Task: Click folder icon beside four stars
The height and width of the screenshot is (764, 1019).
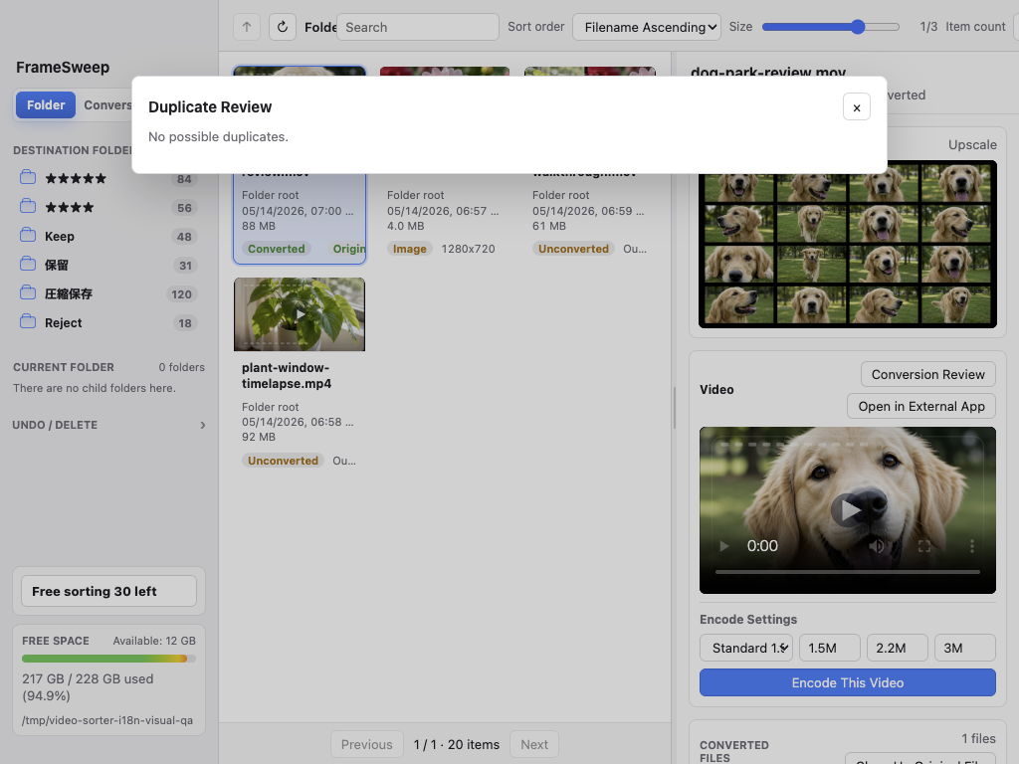Action: [x=27, y=207]
